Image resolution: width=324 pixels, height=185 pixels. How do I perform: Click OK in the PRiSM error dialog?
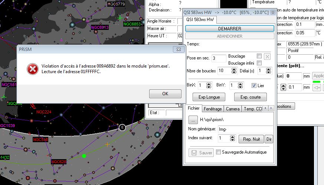tap(165, 94)
